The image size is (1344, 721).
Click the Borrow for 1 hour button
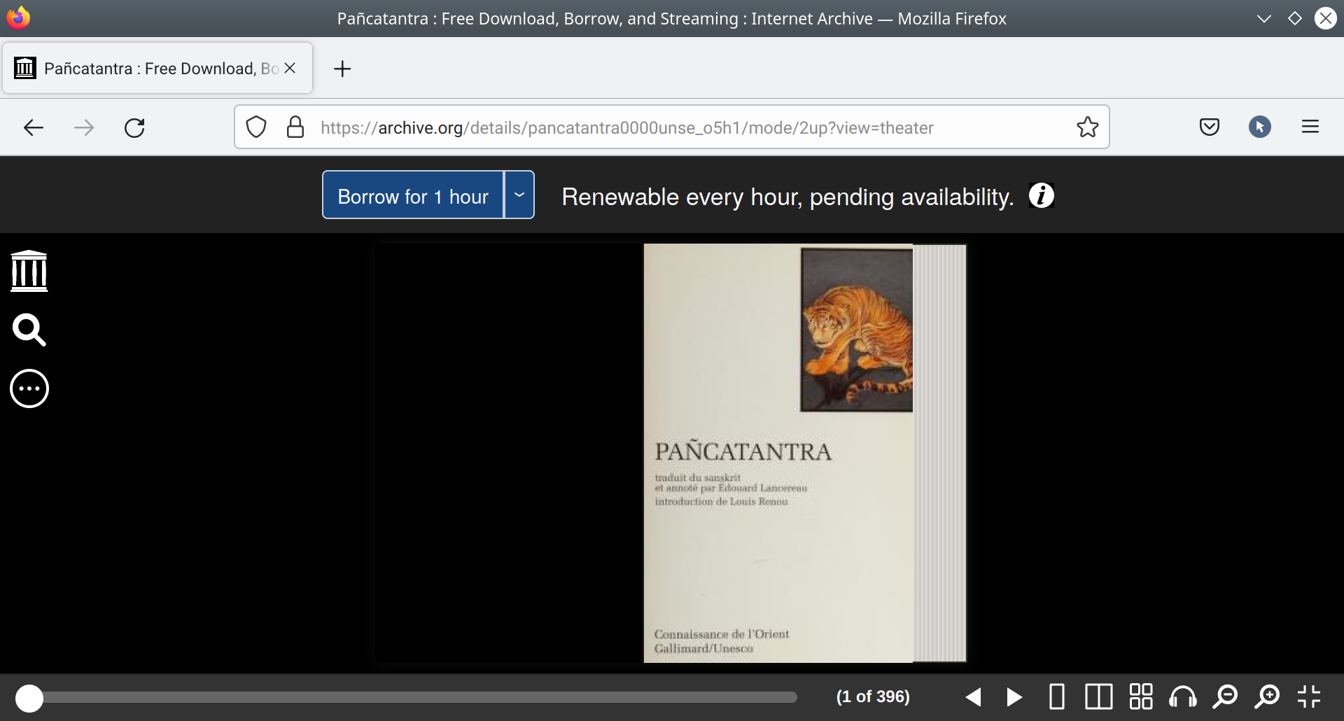coord(413,195)
